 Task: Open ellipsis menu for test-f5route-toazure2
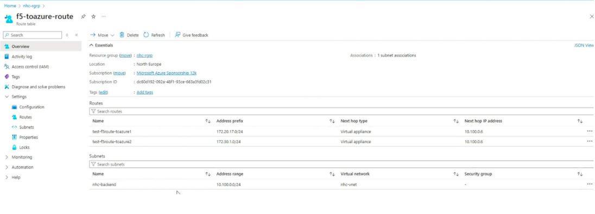[x=590, y=141]
